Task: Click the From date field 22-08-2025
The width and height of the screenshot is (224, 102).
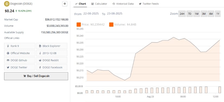Action: pyautogui.click(x=91, y=14)
